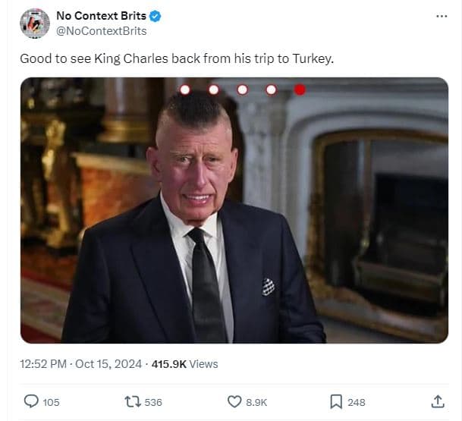Like the tweet with the heart icon
The height and width of the screenshot is (421, 462).
click(234, 401)
